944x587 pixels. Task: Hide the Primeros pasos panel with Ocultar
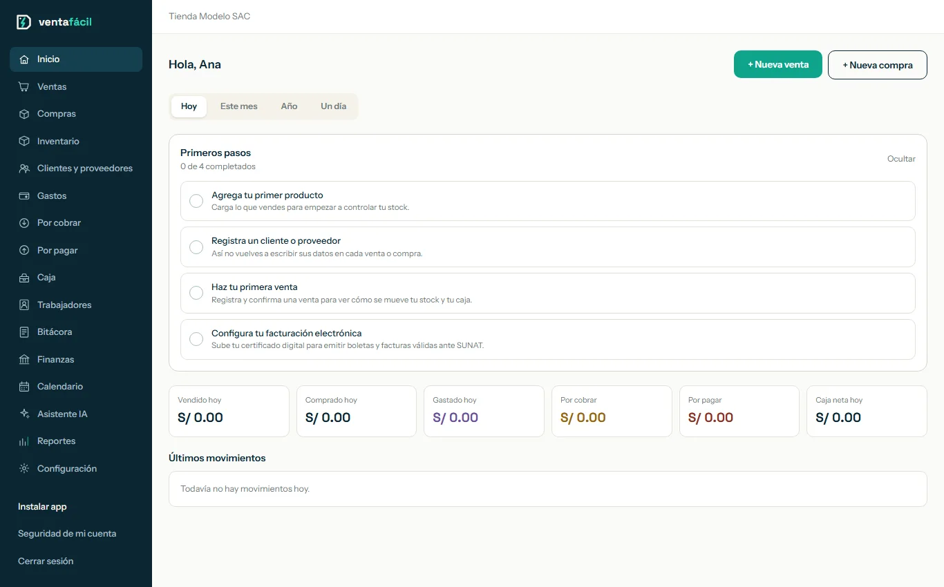[x=901, y=159]
